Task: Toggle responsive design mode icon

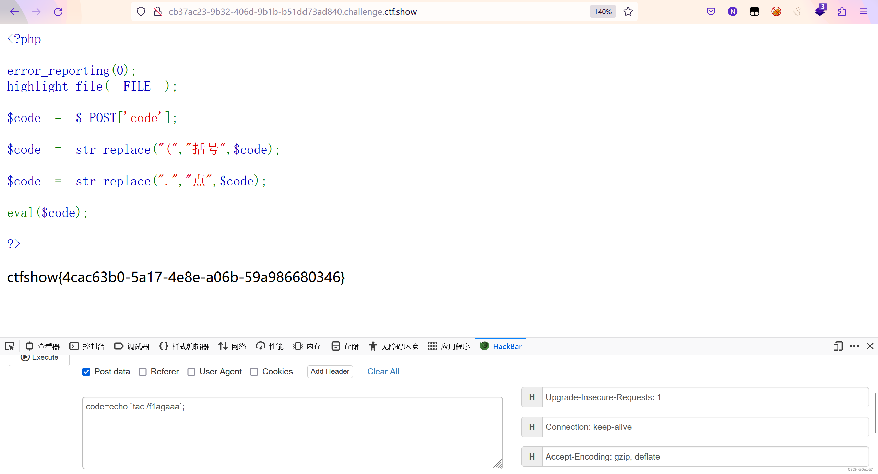Action: point(838,346)
